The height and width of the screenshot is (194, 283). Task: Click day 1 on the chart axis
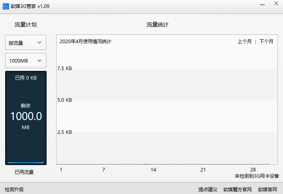[x=61, y=169]
